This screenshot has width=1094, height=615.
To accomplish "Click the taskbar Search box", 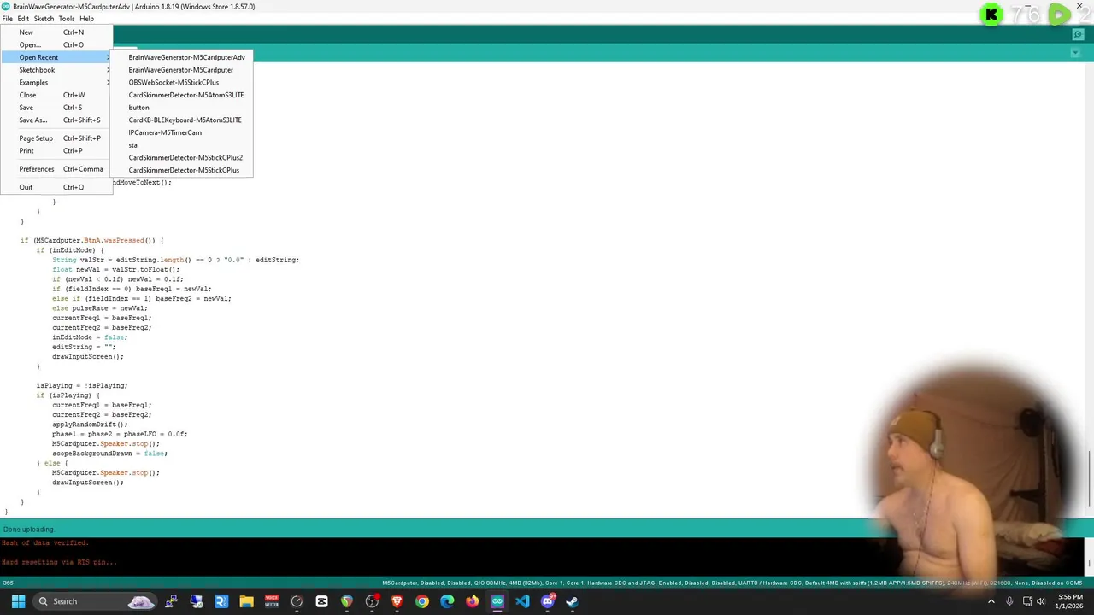I will (95, 601).
